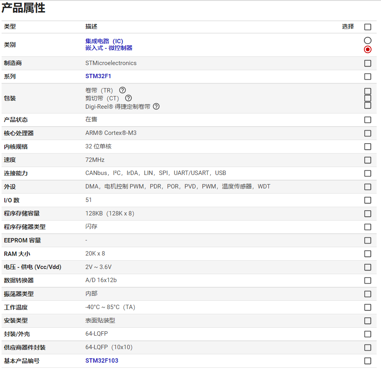The height and width of the screenshot is (369, 381).
Task: Tick the 速度 72MHz checkbox
Action: click(368, 160)
